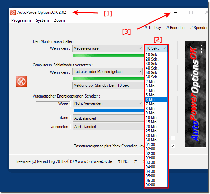Image resolution: width=210 pixels, height=194 pixels.
Task: Select 02:30 from the list
Action: pos(156,154)
